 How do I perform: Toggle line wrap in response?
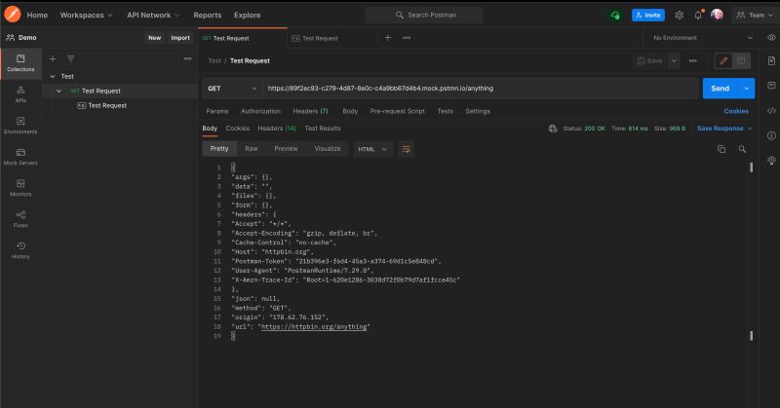click(x=406, y=149)
